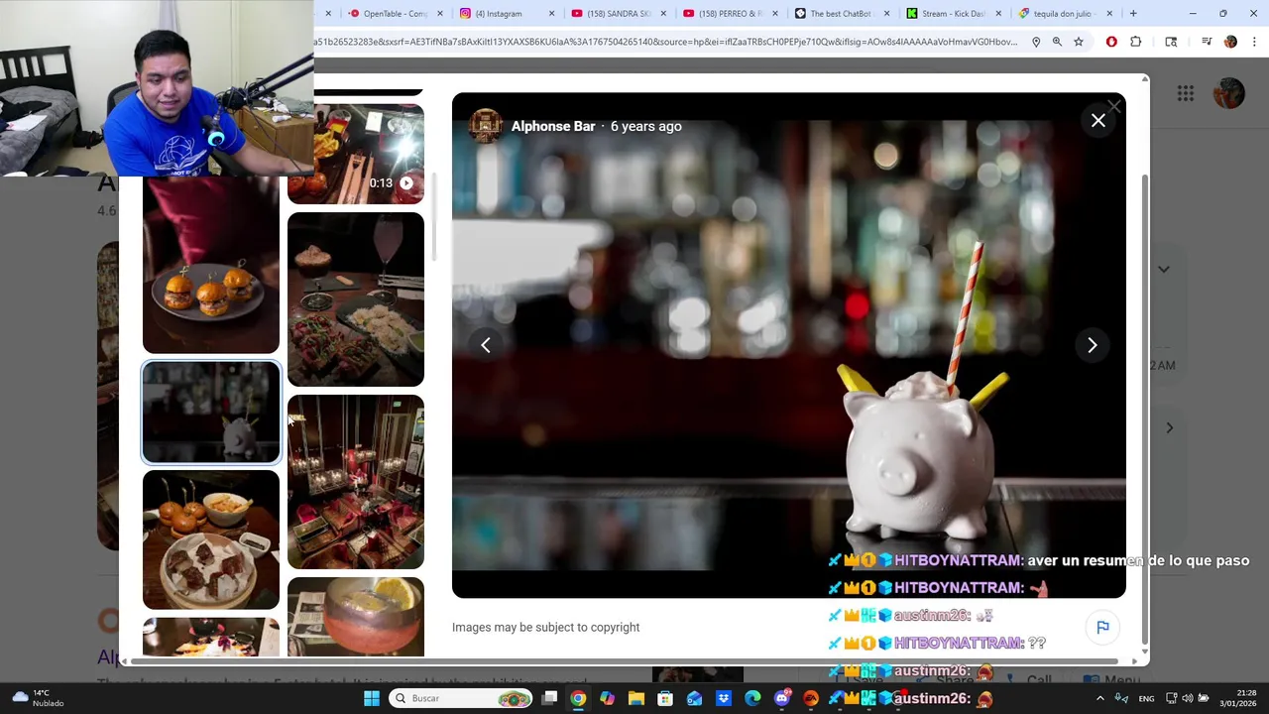The width and height of the screenshot is (1269, 714).
Task: Click the right chevron in background panel
Action: pos(1170,427)
